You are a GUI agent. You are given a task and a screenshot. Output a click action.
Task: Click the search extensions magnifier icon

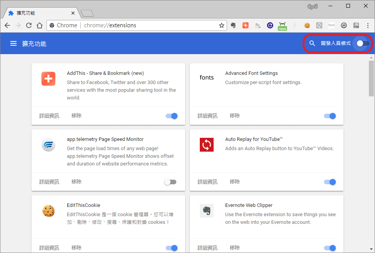312,43
